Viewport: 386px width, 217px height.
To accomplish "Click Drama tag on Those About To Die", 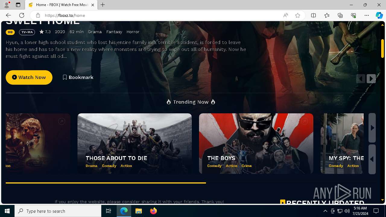I will tap(91, 166).
